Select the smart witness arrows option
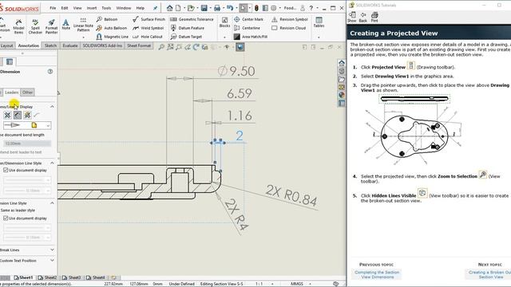Screen dimensions: 511x287 (x=27, y=115)
